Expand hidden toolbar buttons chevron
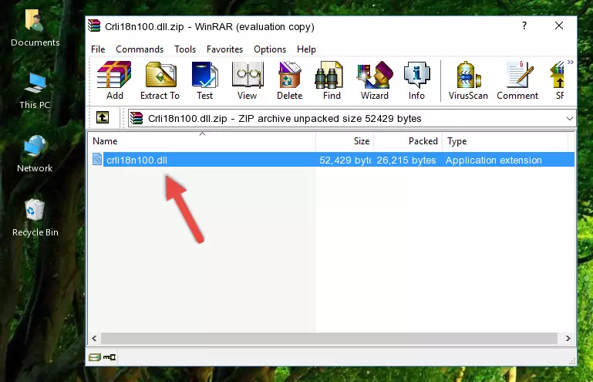 pos(571,62)
